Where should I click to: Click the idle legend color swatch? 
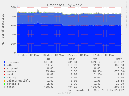4,65
